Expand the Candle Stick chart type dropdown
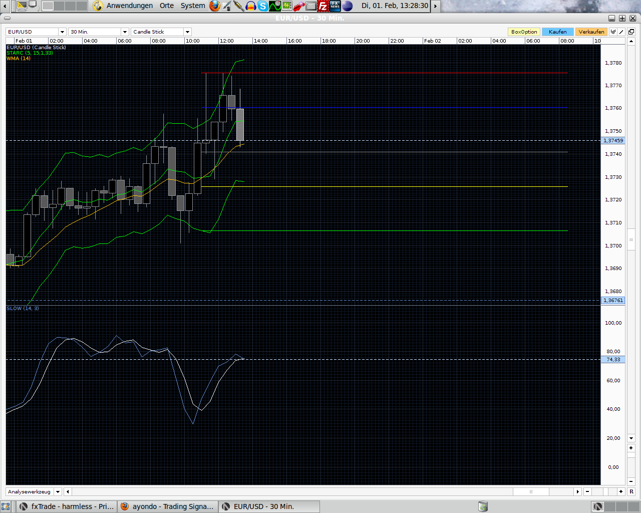The image size is (641, 513). 187,32
